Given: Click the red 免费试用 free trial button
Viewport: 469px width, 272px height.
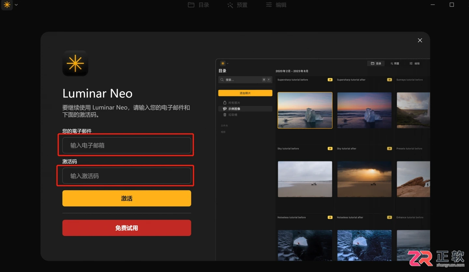Looking at the screenshot, I should pyautogui.click(x=127, y=228).
